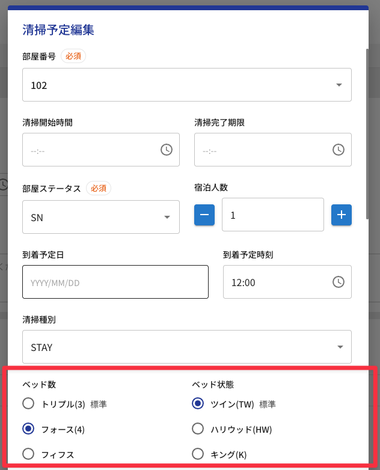Click the dialog's vertical scrollbar
This screenshot has width=380, height=470.
coord(367,134)
